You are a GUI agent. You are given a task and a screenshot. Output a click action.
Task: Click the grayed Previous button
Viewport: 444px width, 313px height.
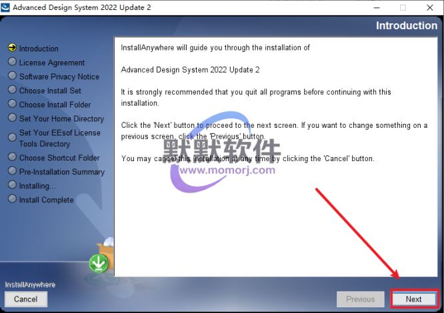[x=361, y=299]
